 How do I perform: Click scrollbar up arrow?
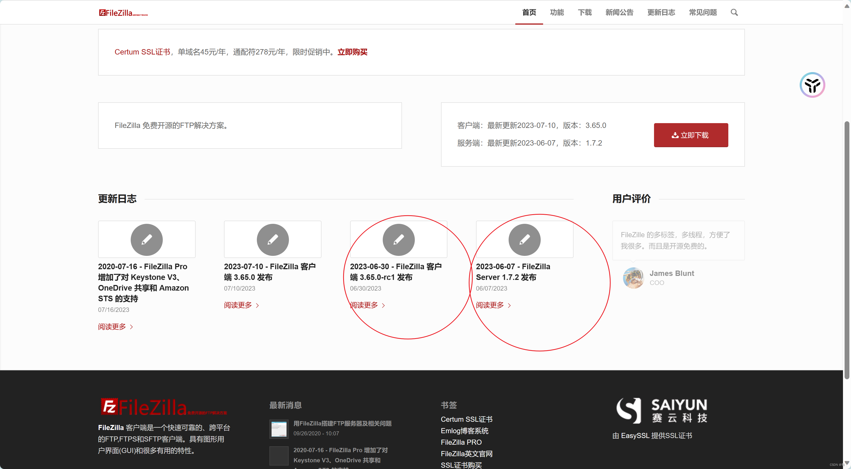click(x=847, y=6)
